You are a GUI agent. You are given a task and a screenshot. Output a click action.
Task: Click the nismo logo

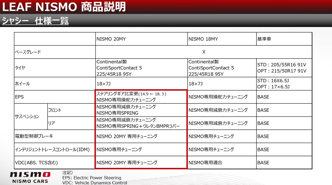[x=30, y=175]
